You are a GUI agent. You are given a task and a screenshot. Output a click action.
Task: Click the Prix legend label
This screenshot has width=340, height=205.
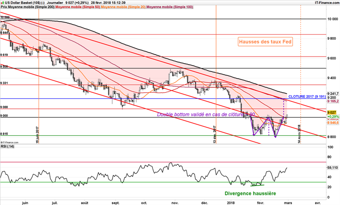(3, 7)
